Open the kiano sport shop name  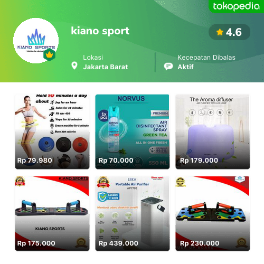[100, 31]
